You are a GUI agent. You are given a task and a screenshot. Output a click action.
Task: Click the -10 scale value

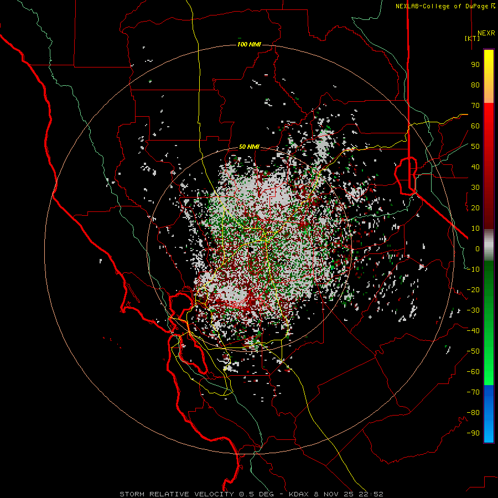coord(473,269)
